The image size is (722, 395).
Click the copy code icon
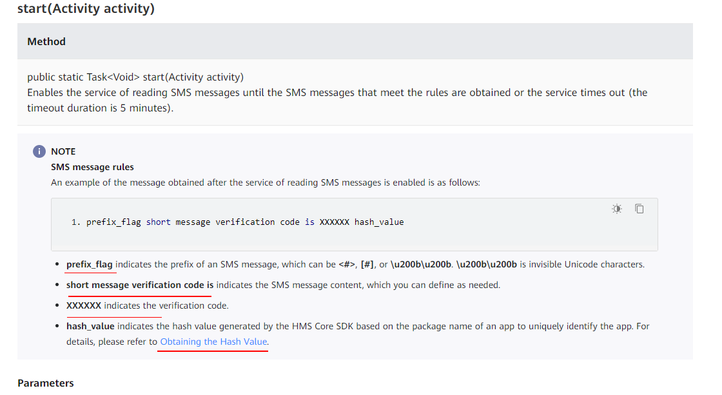pos(639,209)
